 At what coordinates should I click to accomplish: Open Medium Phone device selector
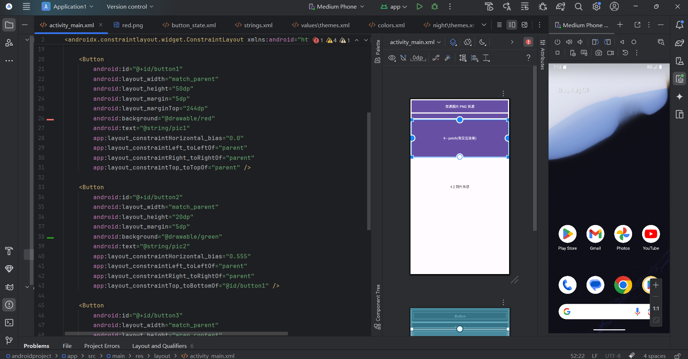(337, 6)
